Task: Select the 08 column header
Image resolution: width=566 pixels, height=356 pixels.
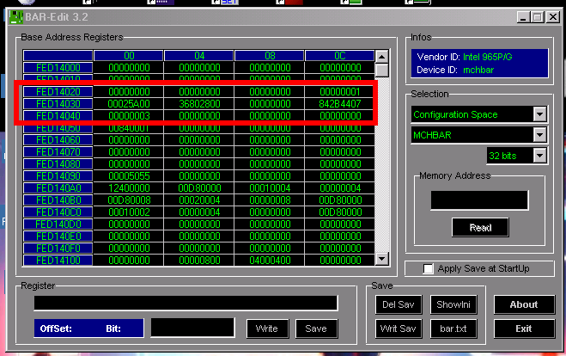Action: [x=270, y=56]
